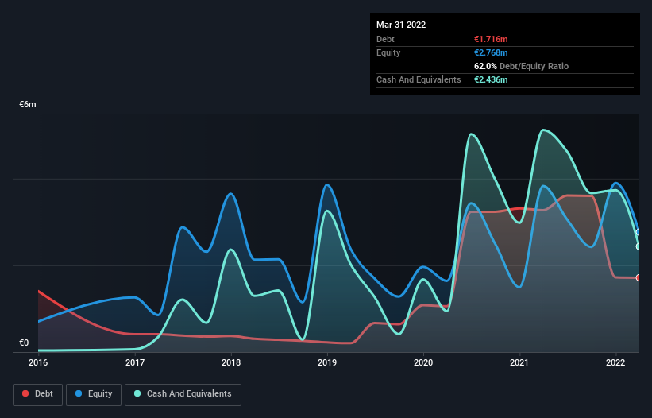The image size is (652, 418).
Task: Click the €1.716m debt value
Action: [x=491, y=39]
